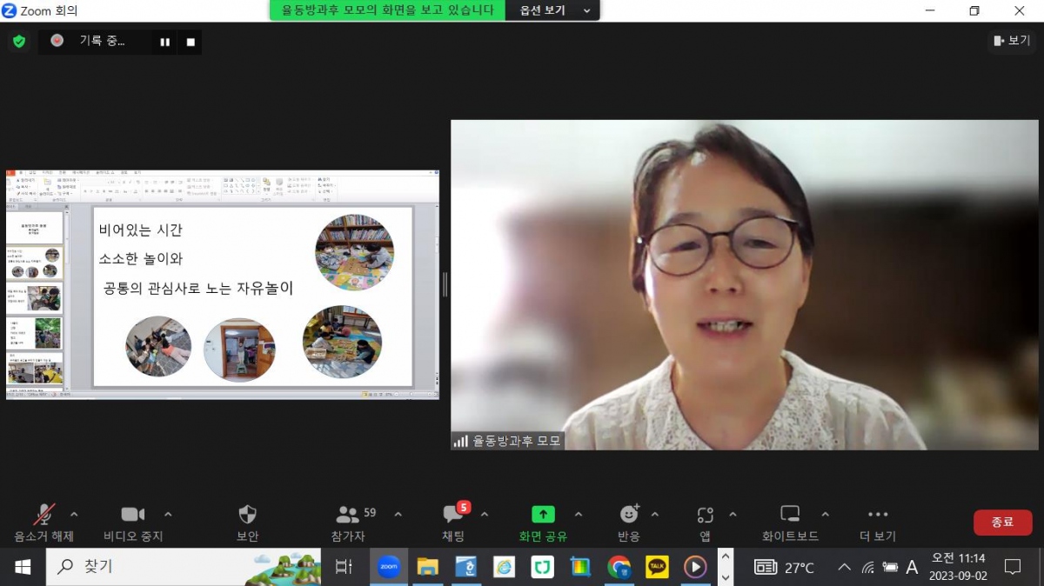Unmute the microphone (음소거 해제)
Image resolution: width=1044 pixels, height=586 pixels.
[44, 515]
